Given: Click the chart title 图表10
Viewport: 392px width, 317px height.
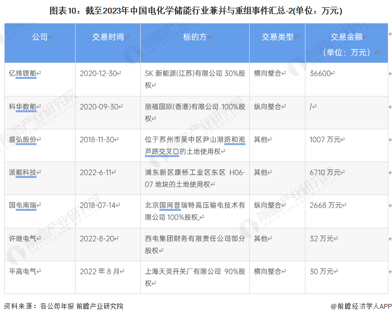Looking at the screenshot, I should tap(196, 11).
